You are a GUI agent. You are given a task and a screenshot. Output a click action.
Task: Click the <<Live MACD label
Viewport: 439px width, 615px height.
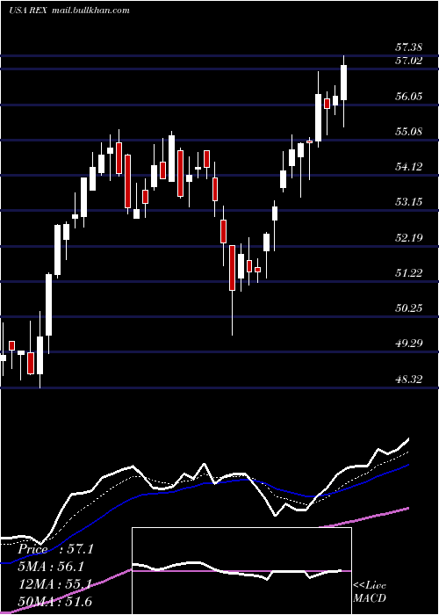370,591
